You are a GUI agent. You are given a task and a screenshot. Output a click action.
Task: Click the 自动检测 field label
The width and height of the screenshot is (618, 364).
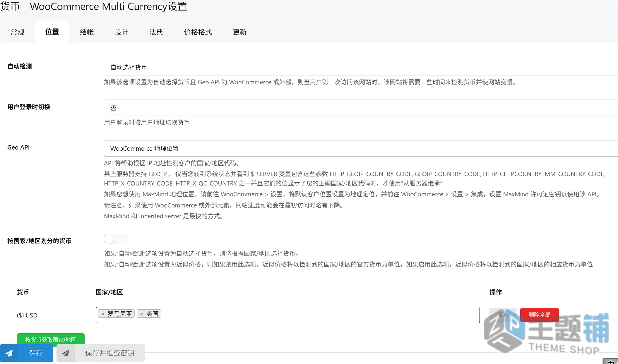[20, 66]
